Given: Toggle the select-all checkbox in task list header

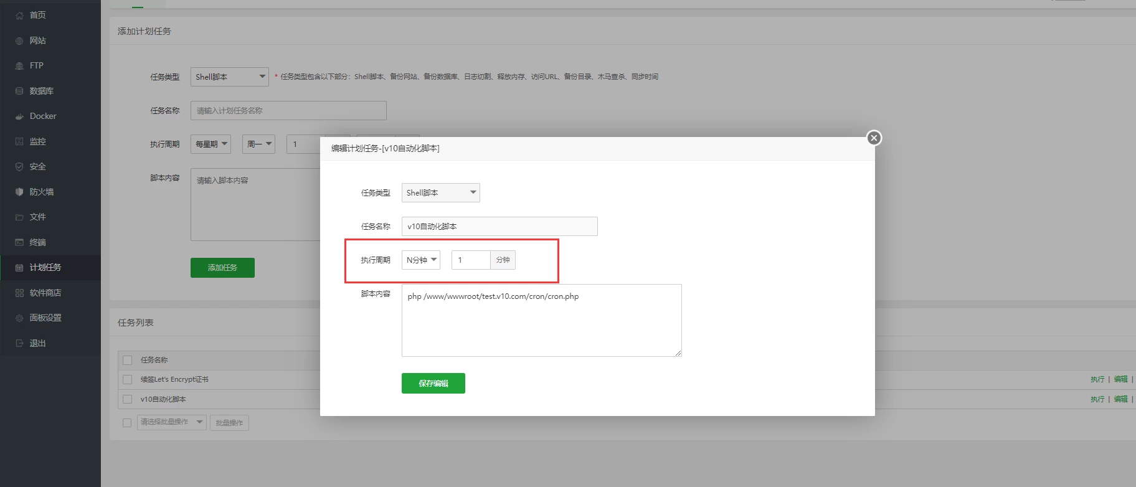Looking at the screenshot, I should point(128,360).
